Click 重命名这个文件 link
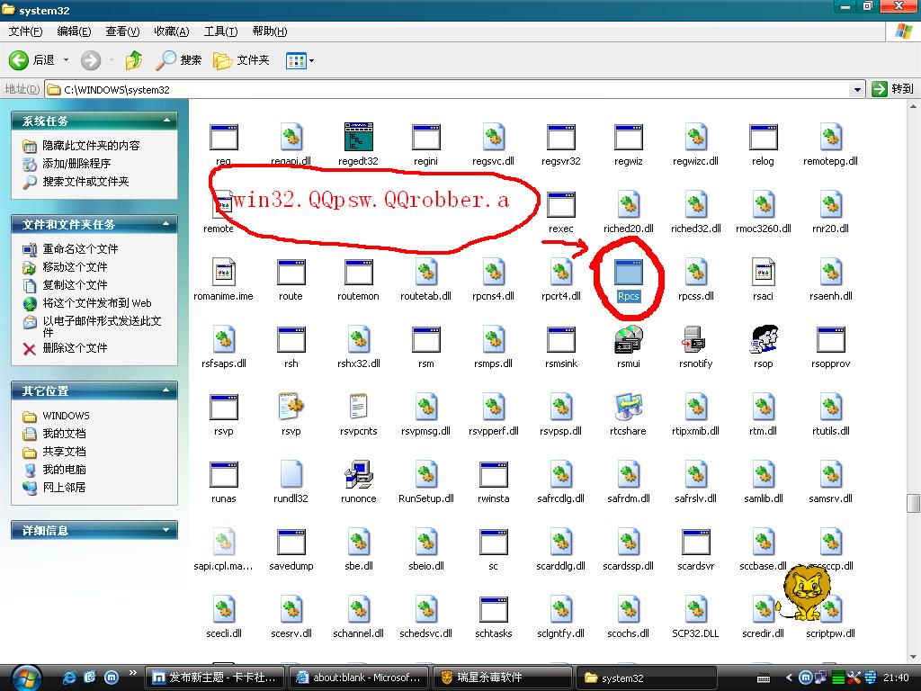The image size is (921, 691). (80, 249)
